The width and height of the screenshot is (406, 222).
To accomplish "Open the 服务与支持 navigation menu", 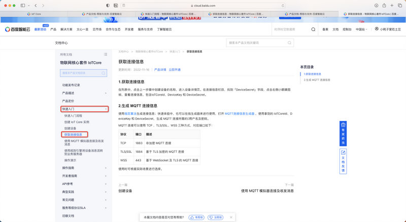I will (x=145, y=29).
